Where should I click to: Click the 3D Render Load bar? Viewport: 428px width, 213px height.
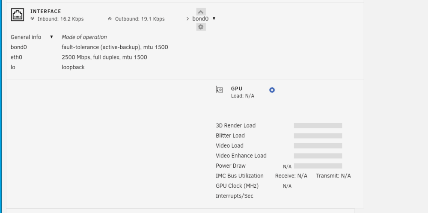click(318, 126)
